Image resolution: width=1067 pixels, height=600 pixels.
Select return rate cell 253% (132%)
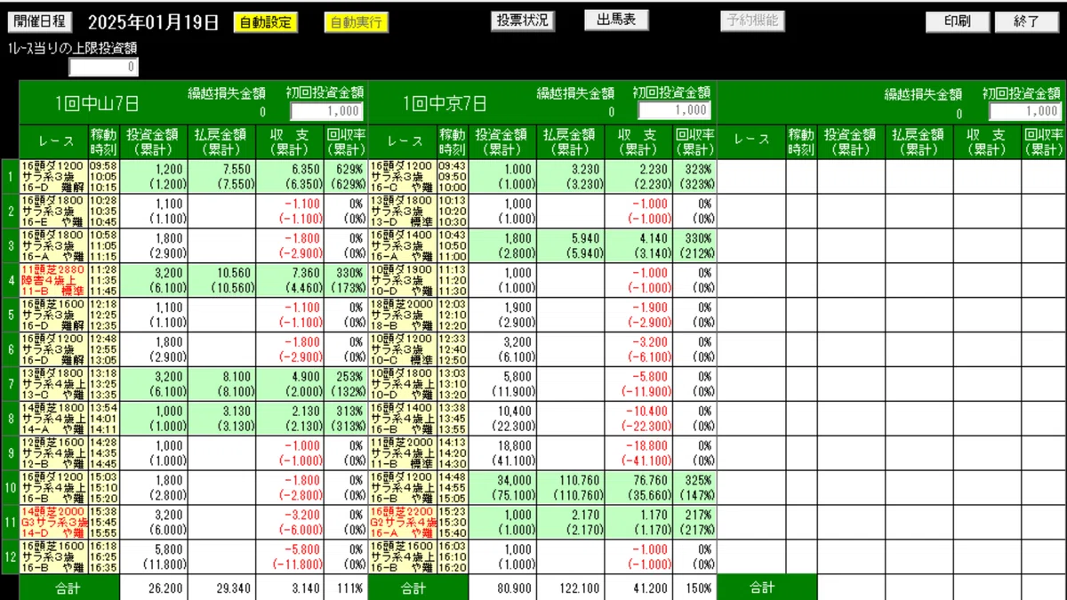pyautogui.click(x=345, y=383)
